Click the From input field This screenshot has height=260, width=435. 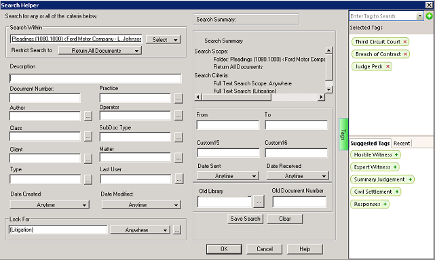click(228, 125)
